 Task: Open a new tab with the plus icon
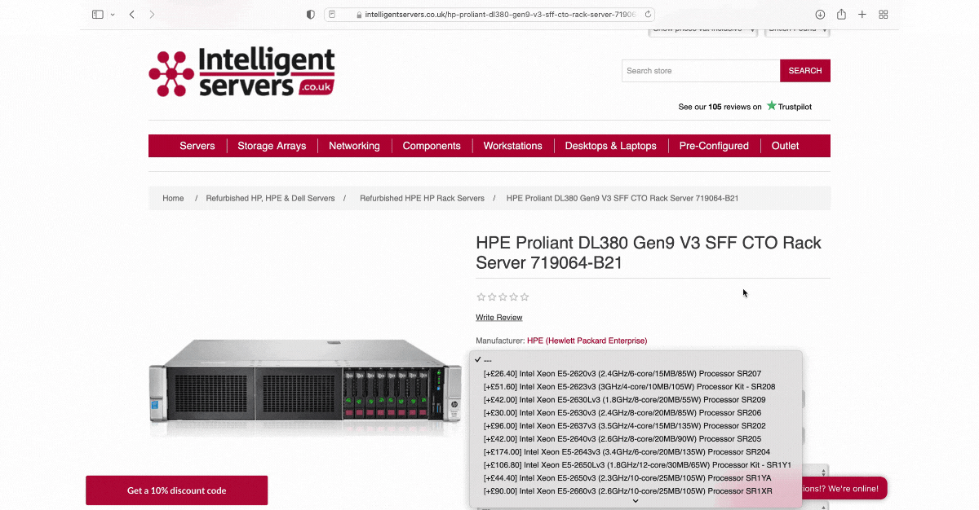pyautogui.click(x=862, y=15)
